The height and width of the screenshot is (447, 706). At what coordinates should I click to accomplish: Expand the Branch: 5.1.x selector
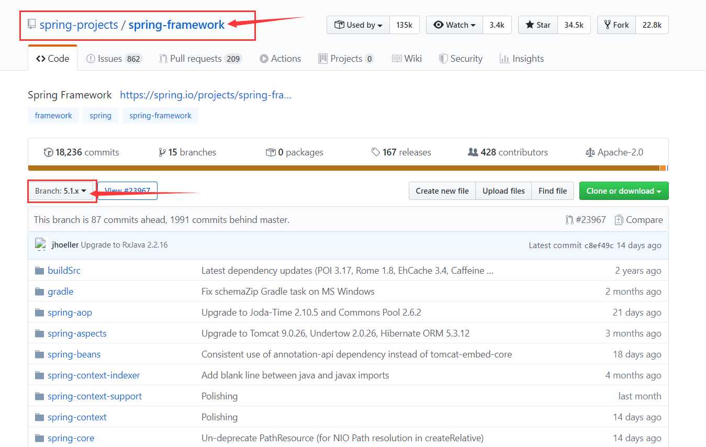61,191
